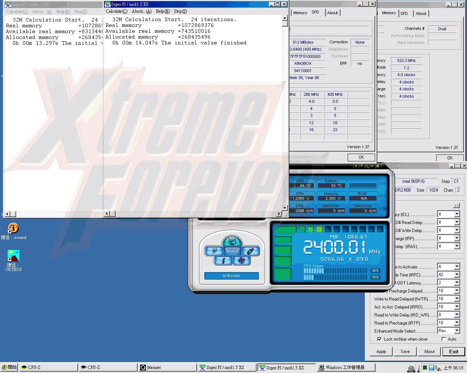Open the Start button on taskbar
Screen dimensions: 467x373
[x=9, y=368]
